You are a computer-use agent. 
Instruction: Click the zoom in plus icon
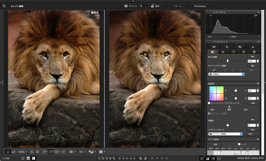[37, 152]
